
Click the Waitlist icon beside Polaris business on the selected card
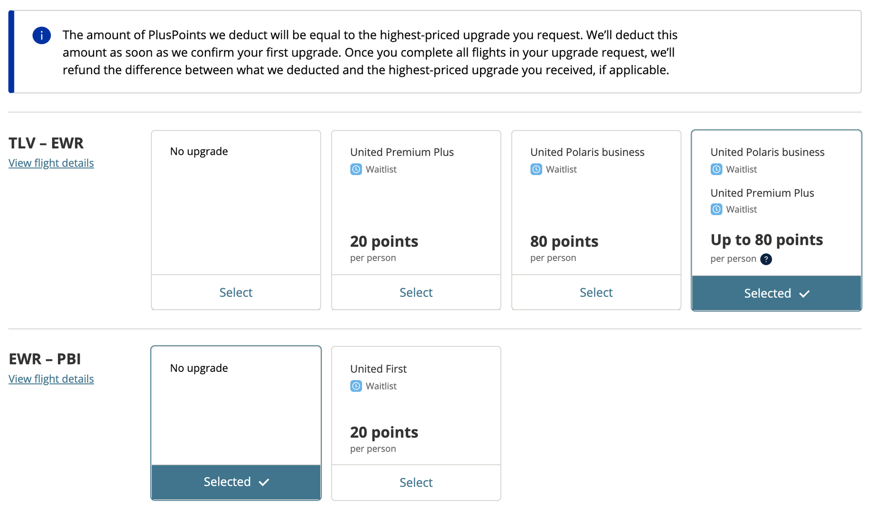click(x=716, y=169)
